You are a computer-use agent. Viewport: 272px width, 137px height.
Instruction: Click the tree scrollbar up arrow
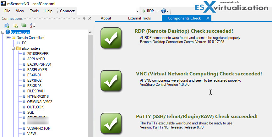coord(90,32)
